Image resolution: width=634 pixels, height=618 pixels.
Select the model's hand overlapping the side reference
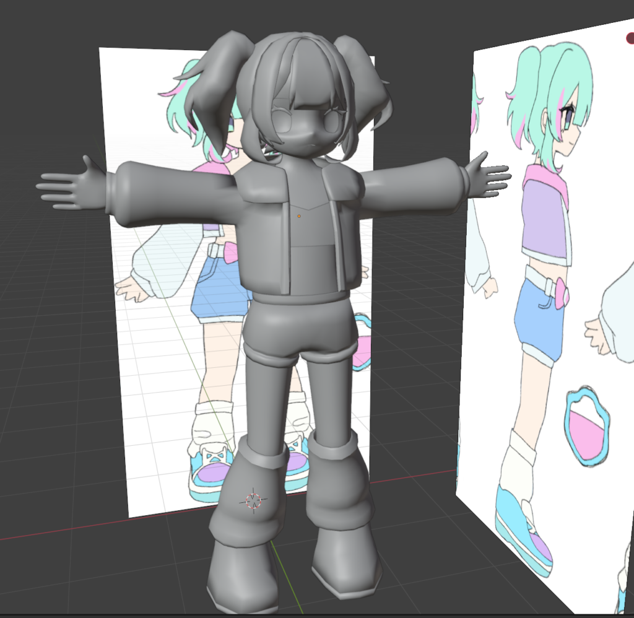click(x=488, y=175)
